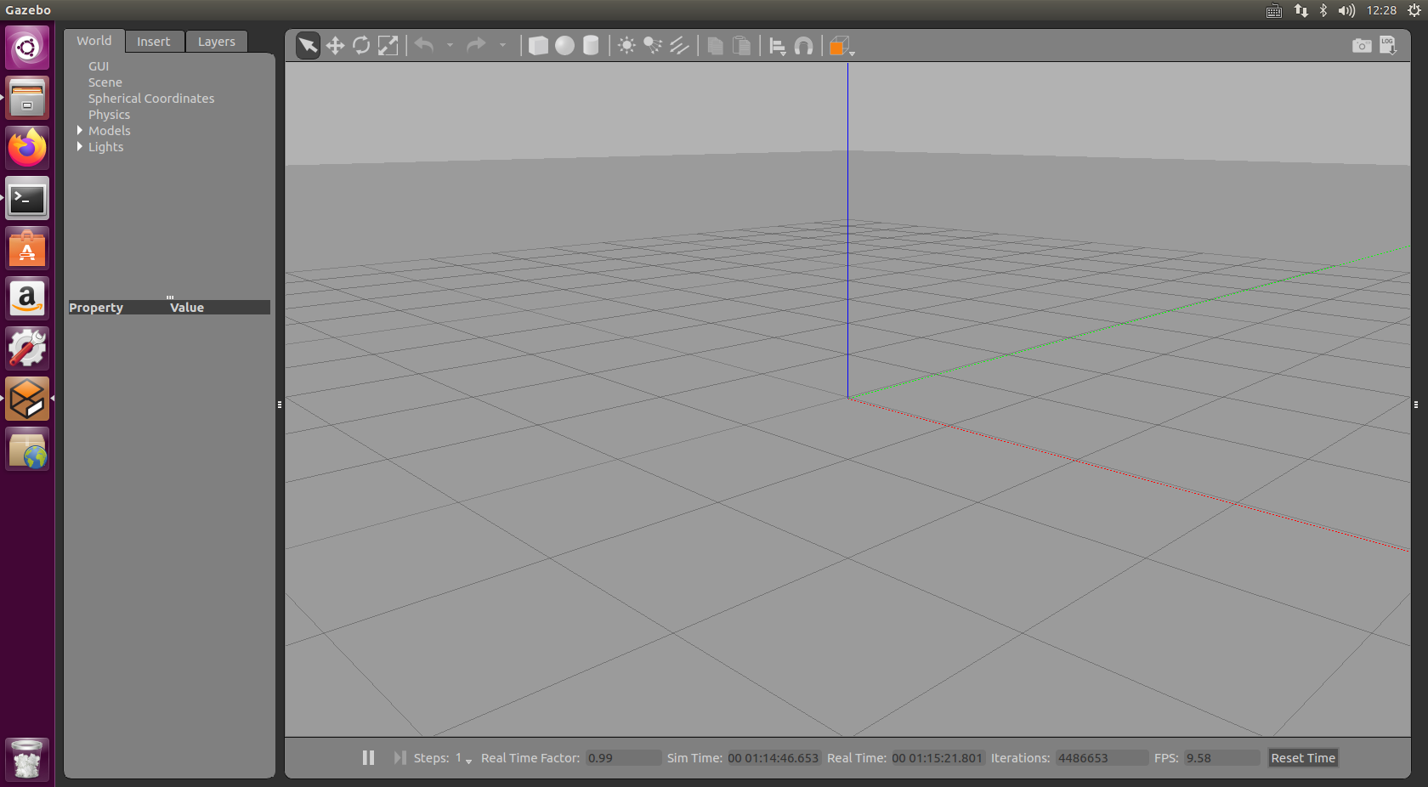Click the Real Time Factor field
The height and width of the screenshot is (787, 1428).
[623, 758]
